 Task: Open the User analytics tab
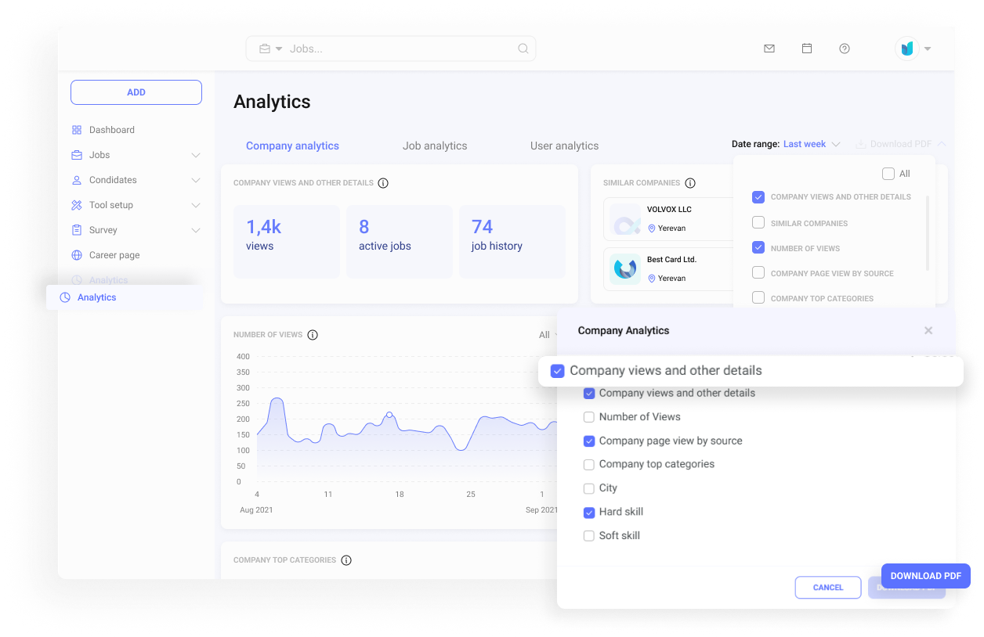coord(564,146)
